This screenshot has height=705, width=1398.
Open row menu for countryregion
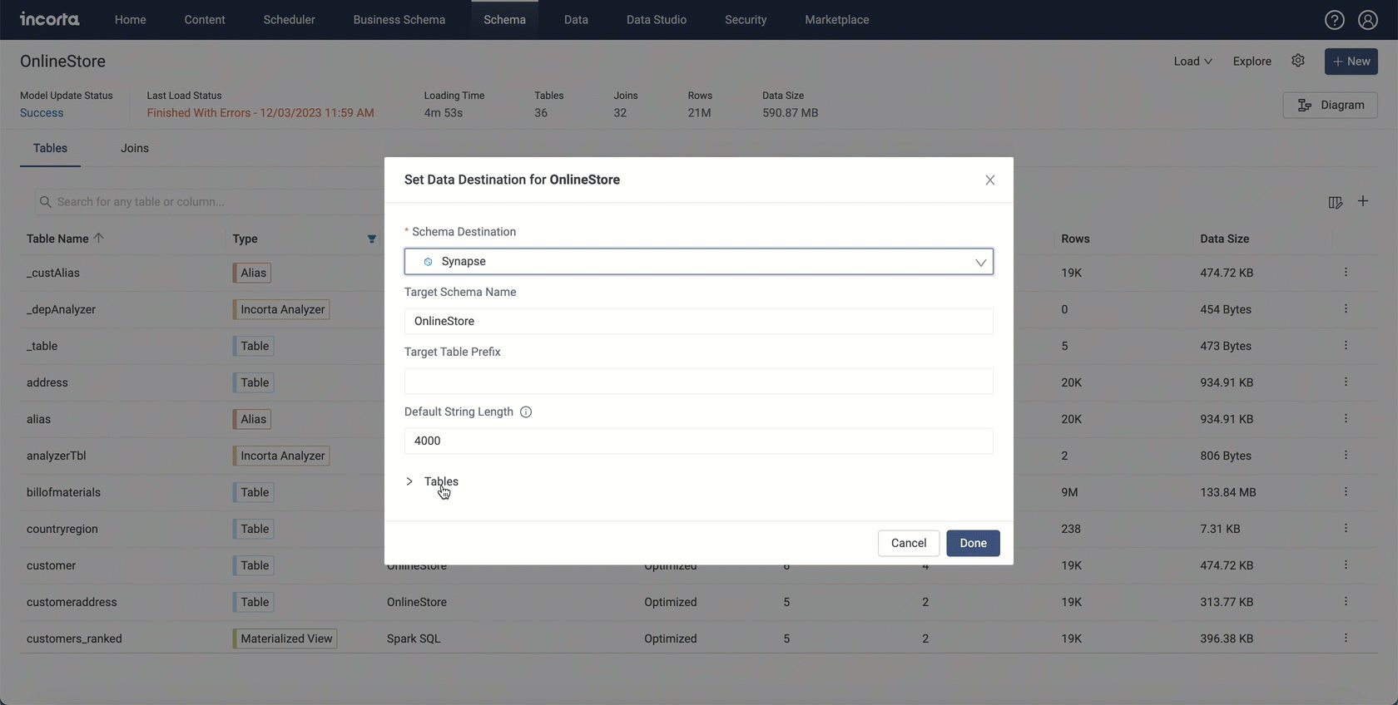(1346, 529)
